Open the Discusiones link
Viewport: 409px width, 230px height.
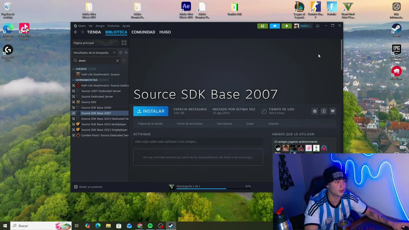(x=225, y=124)
